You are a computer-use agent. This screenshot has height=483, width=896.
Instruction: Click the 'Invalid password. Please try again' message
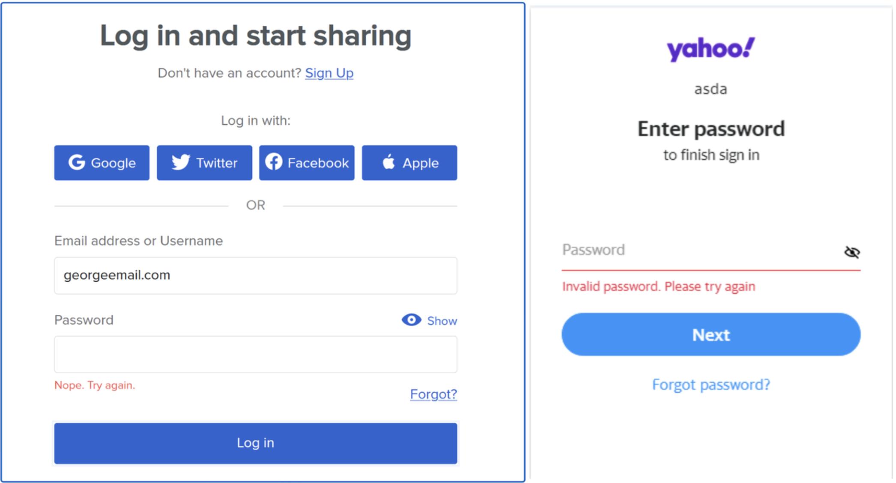658,286
